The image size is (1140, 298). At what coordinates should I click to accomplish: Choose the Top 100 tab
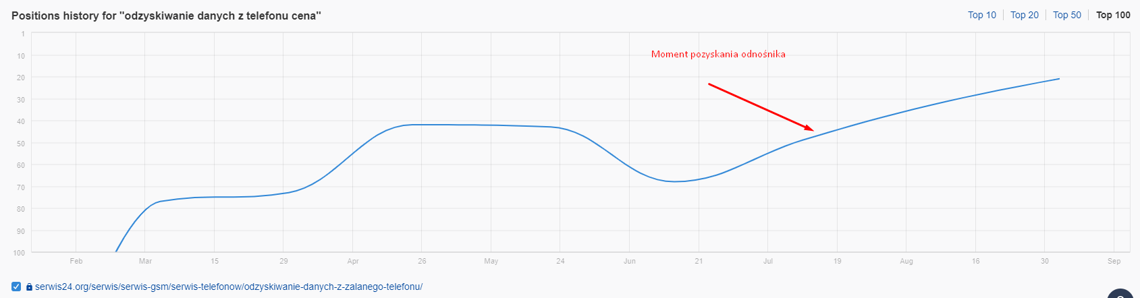1113,15
